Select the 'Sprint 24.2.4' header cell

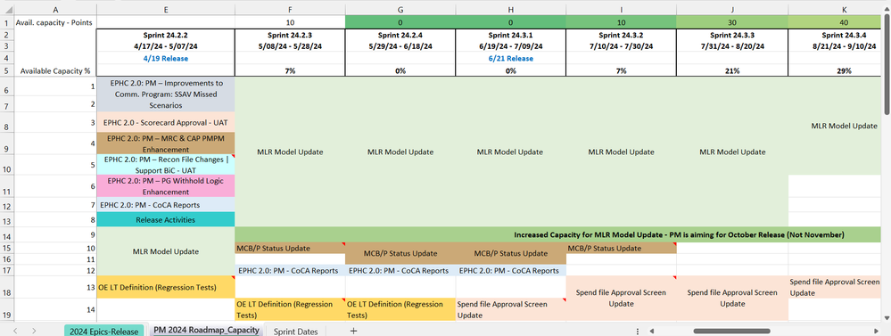[x=400, y=35]
